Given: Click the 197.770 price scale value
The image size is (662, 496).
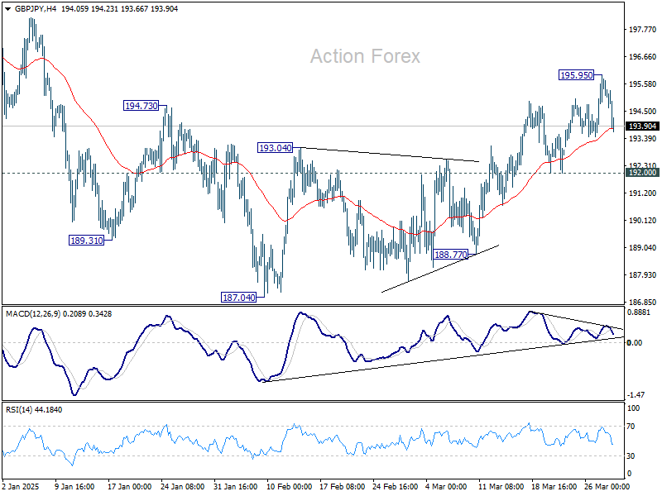Looking at the screenshot, I should [x=643, y=30].
